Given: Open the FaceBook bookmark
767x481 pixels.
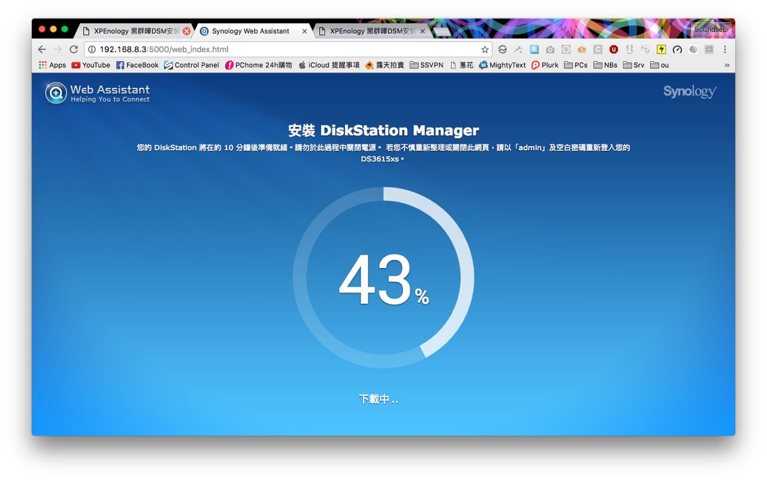Looking at the screenshot, I should 137,65.
